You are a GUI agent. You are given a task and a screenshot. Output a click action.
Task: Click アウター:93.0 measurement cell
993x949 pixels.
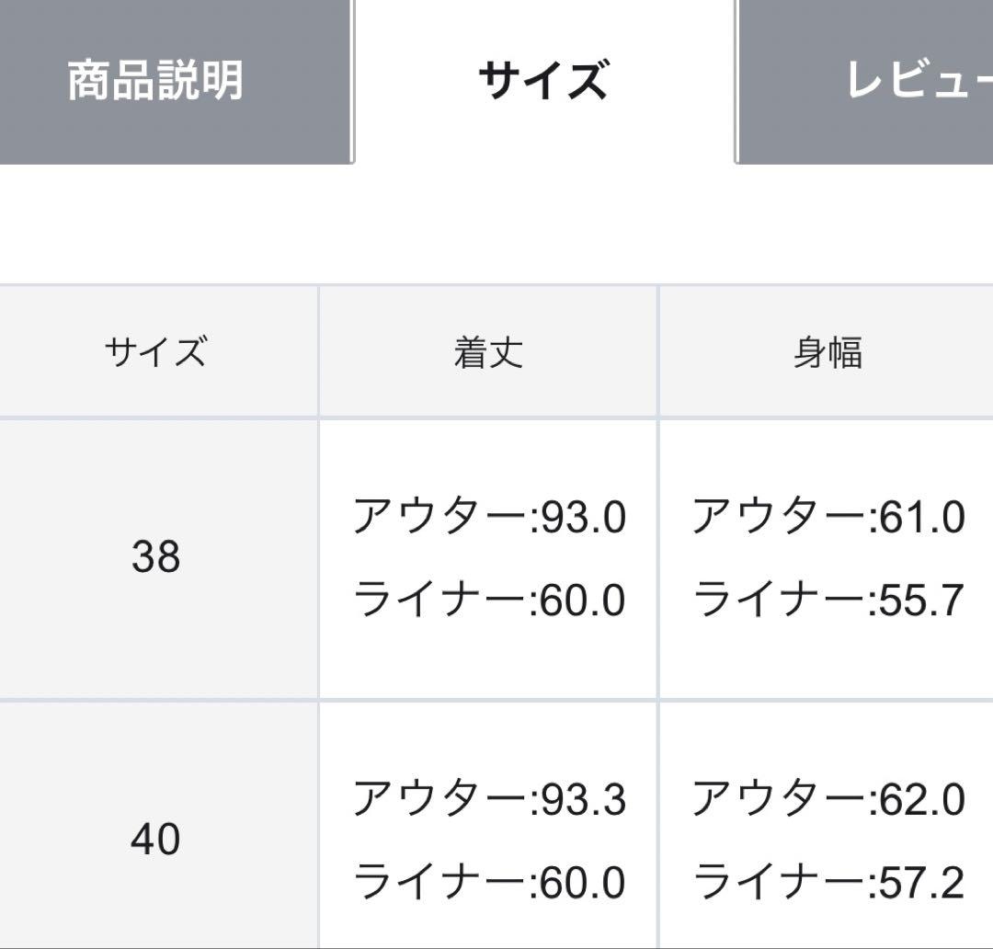point(487,517)
